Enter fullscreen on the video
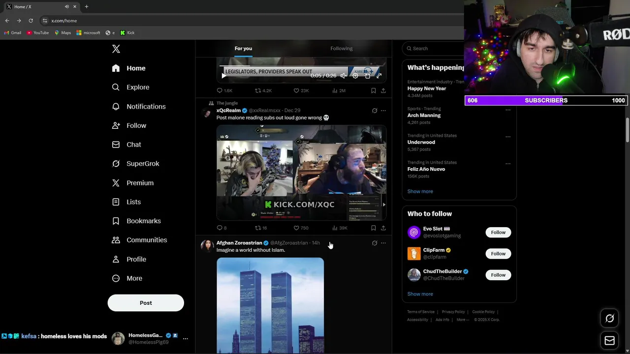This screenshot has width=630, height=354. 379,76
